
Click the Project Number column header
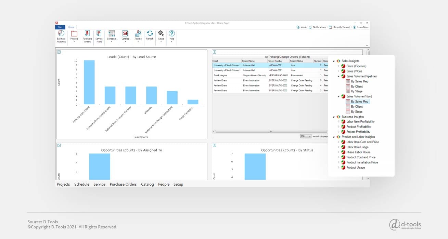click(x=278, y=61)
